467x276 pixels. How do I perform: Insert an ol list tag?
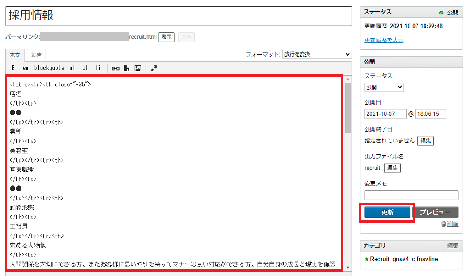(x=85, y=68)
